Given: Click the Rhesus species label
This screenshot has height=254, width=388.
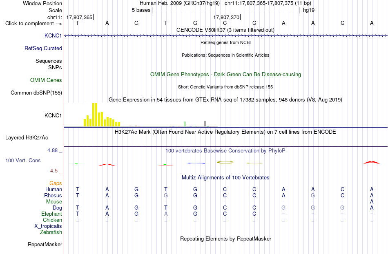Looking at the screenshot, I should click(x=53, y=195).
